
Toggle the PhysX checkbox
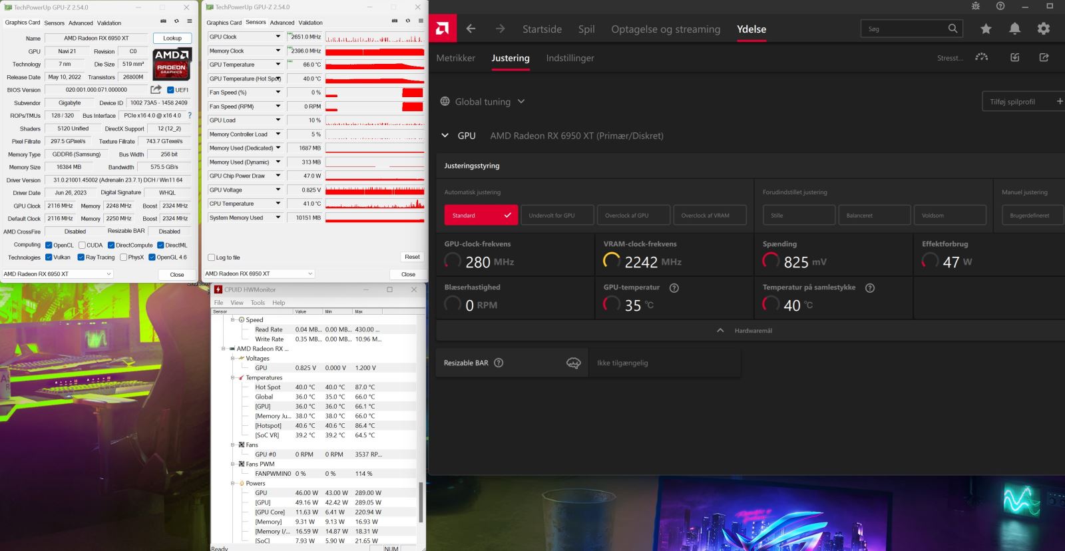pyautogui.click(x=123, y=257)
